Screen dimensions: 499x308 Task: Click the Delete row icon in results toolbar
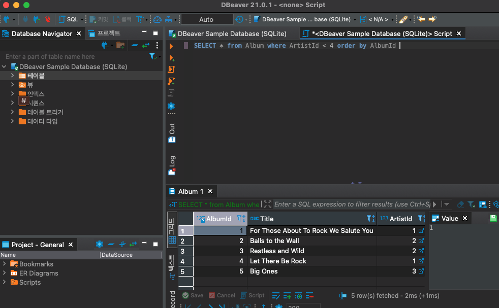[x=309, y=296]
